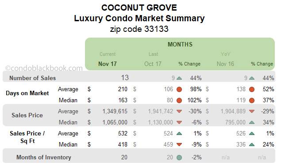Click green circle beside -2% inventory change
Viewport: 281px width, 166px height.
coord(179,158)
